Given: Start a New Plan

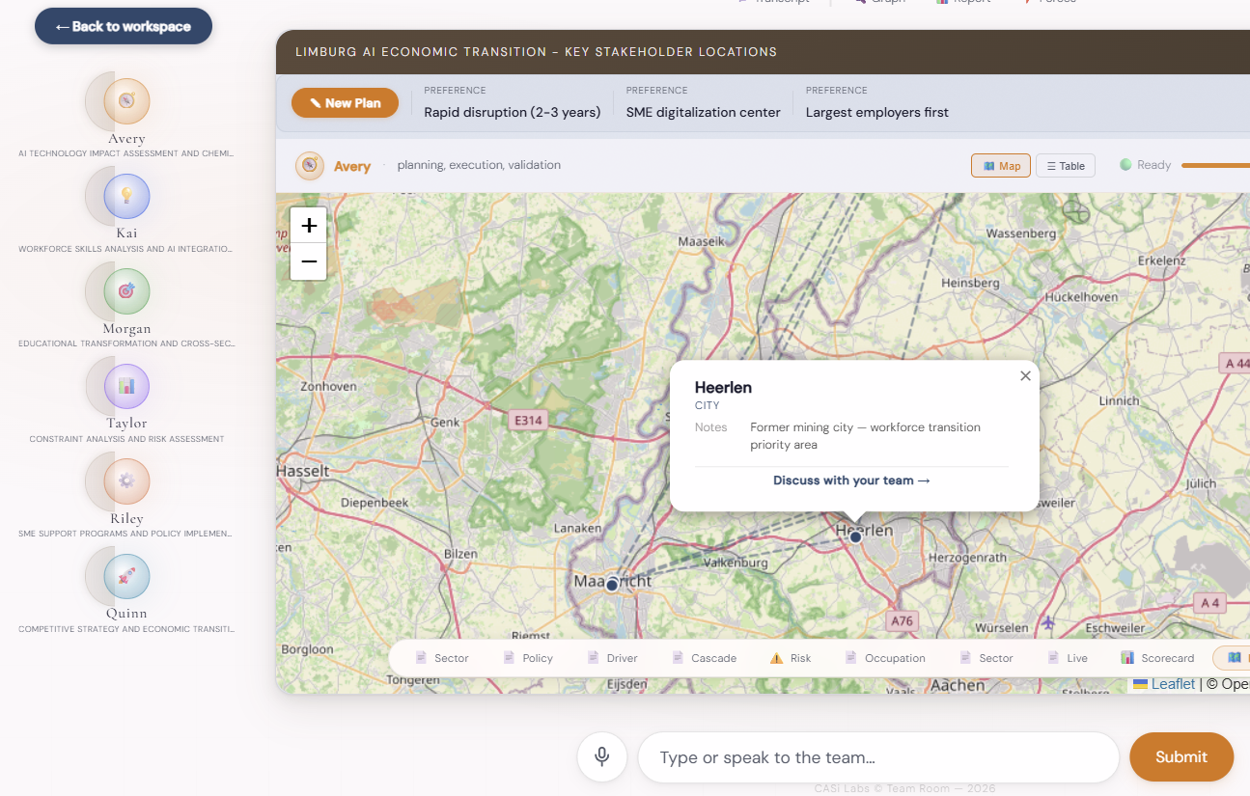Looking at the screenshot, I should coord(345,102).
